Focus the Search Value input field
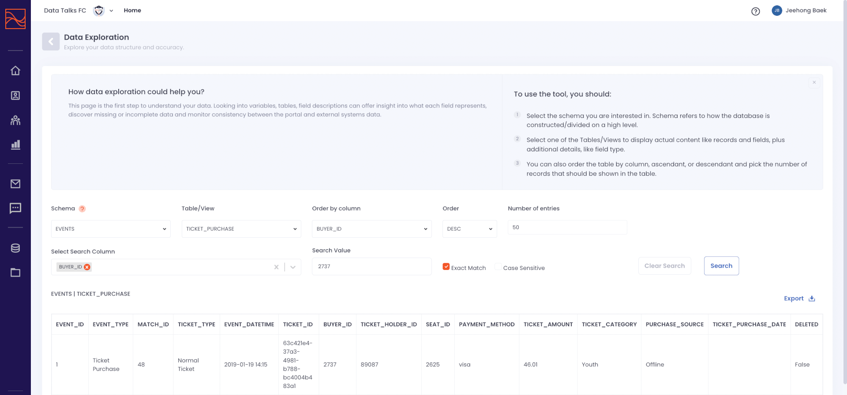Screen dimensions: 847x395 click(372, 266)
